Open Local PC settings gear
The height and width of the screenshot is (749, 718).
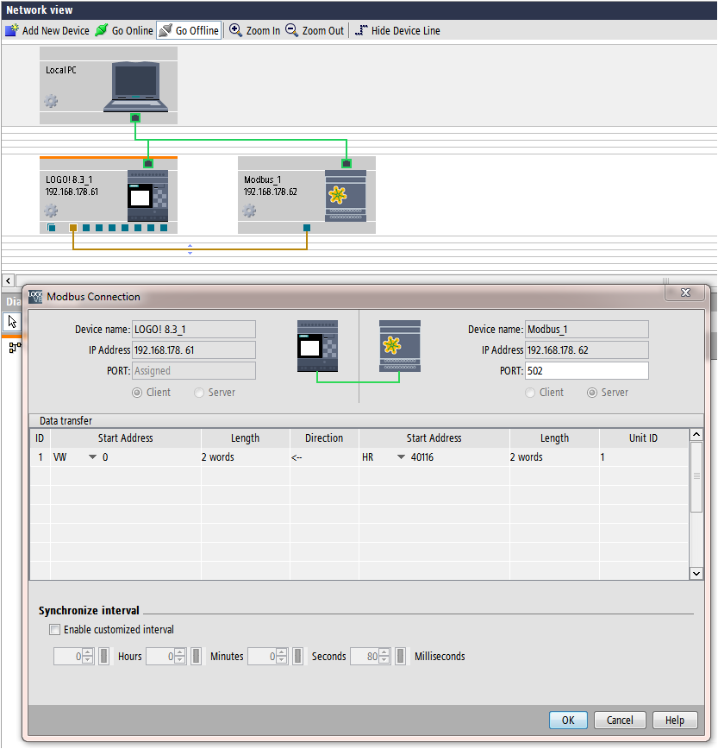click(51, 101)
